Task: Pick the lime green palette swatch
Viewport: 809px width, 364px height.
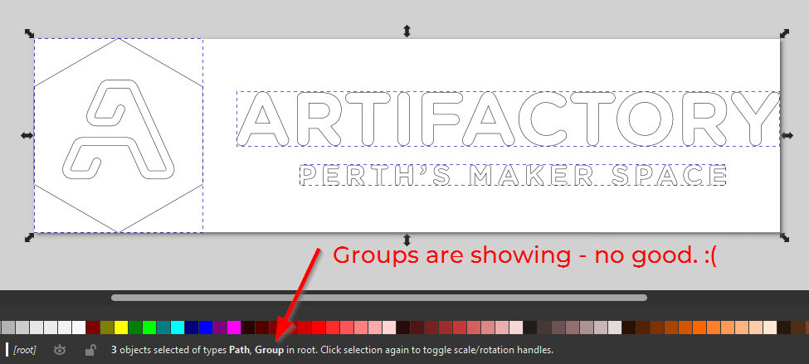Action: [x=149, y=328]
